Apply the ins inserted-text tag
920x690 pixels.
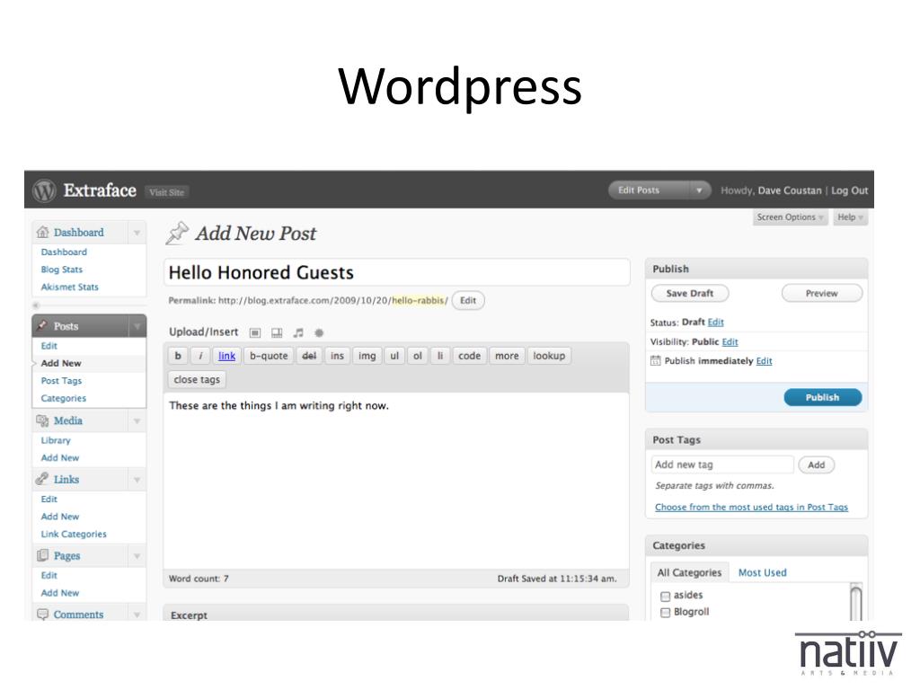point(338,356)
